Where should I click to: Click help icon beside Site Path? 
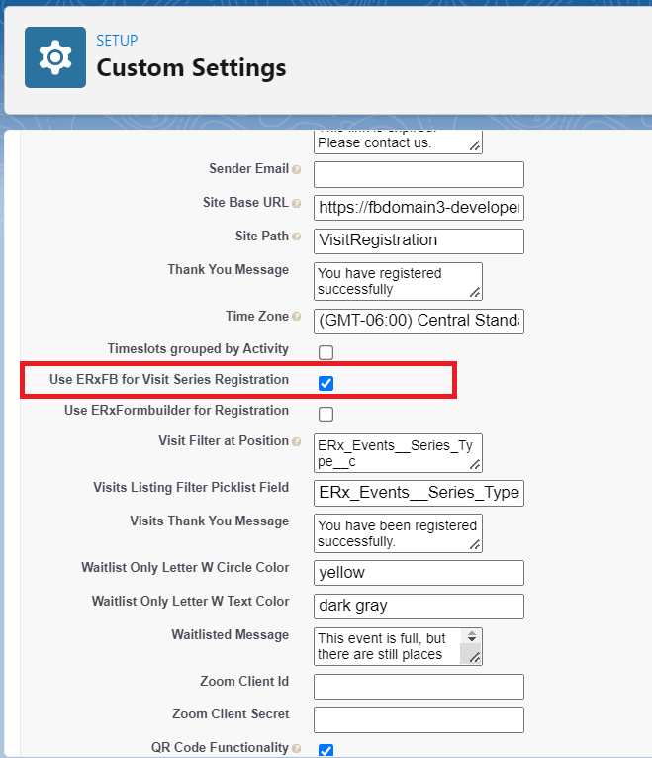297,237
